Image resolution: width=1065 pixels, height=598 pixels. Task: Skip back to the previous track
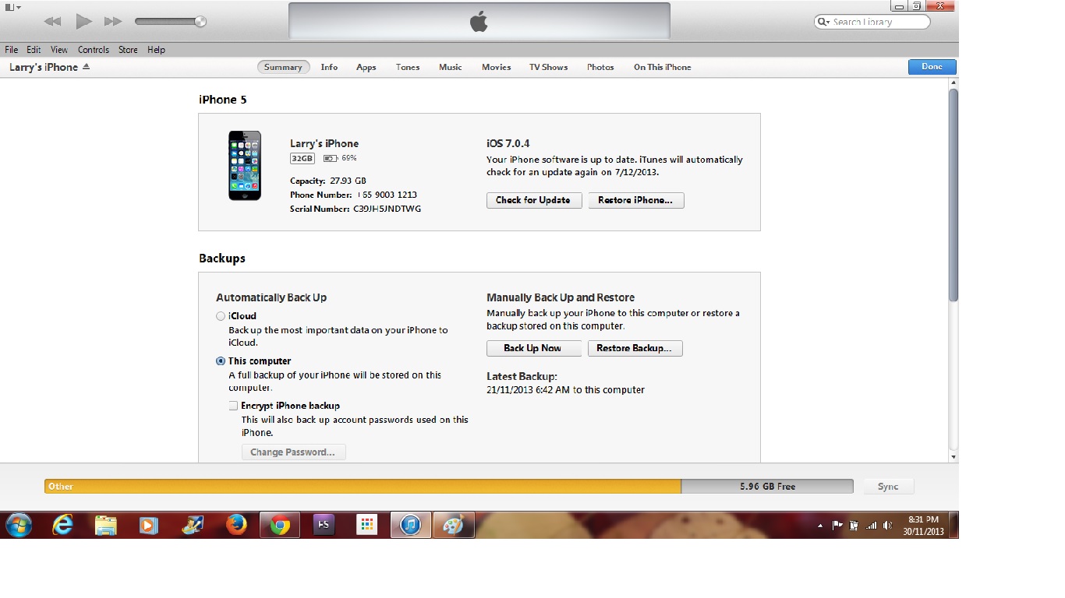pyautogui.click(x=52, y=22)
